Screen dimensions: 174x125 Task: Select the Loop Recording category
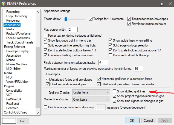coord(16,16)
